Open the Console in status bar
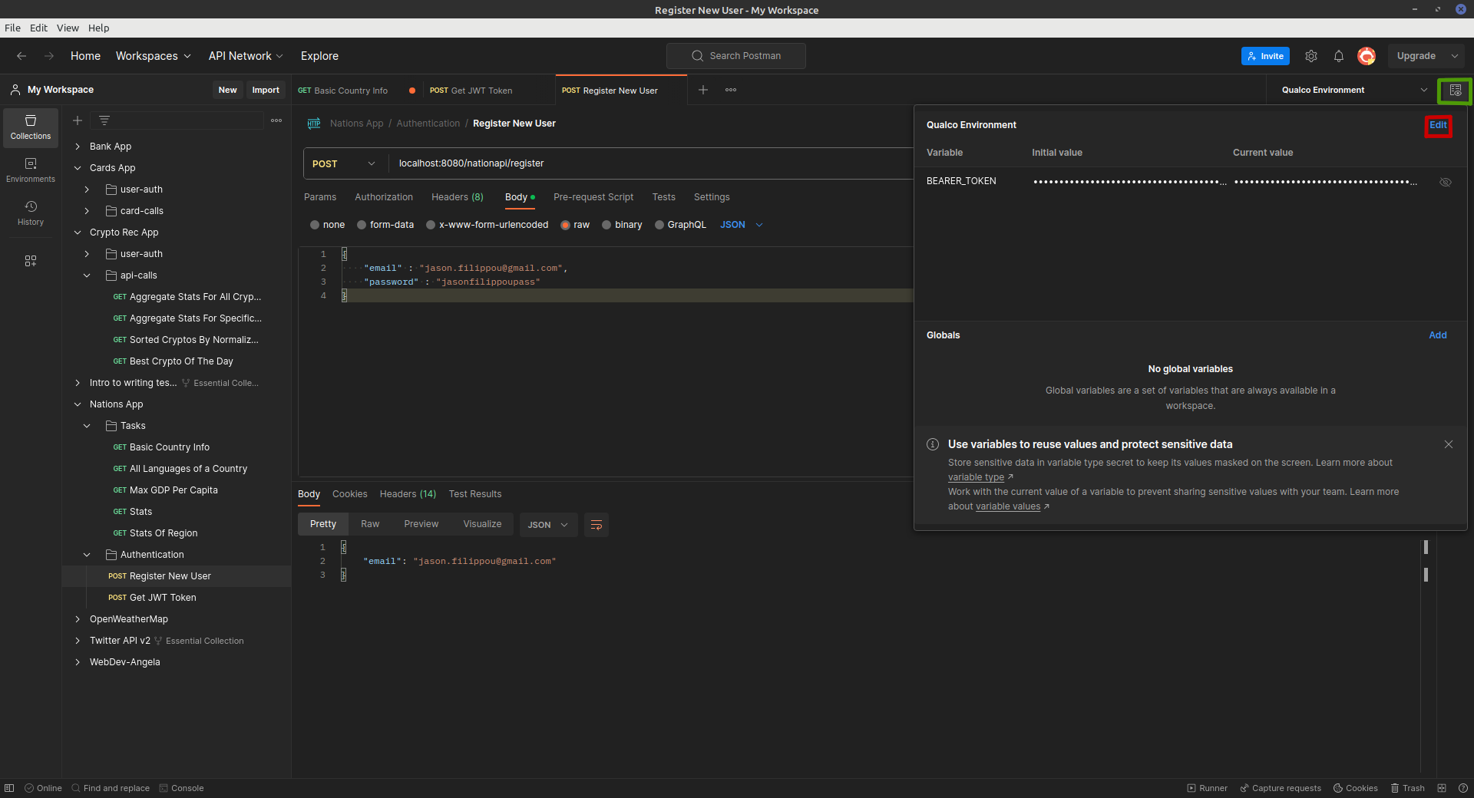The image size is (1474, 798). coord(181,788)
